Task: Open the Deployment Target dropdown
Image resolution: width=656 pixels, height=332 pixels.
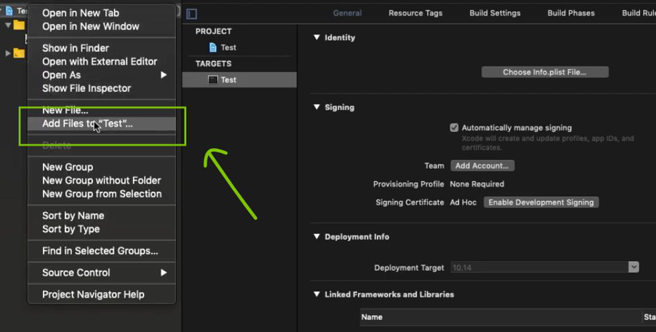Action: 633,267
